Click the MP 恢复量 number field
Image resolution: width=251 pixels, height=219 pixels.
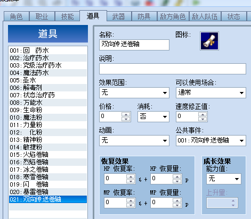tap(161, 203)
